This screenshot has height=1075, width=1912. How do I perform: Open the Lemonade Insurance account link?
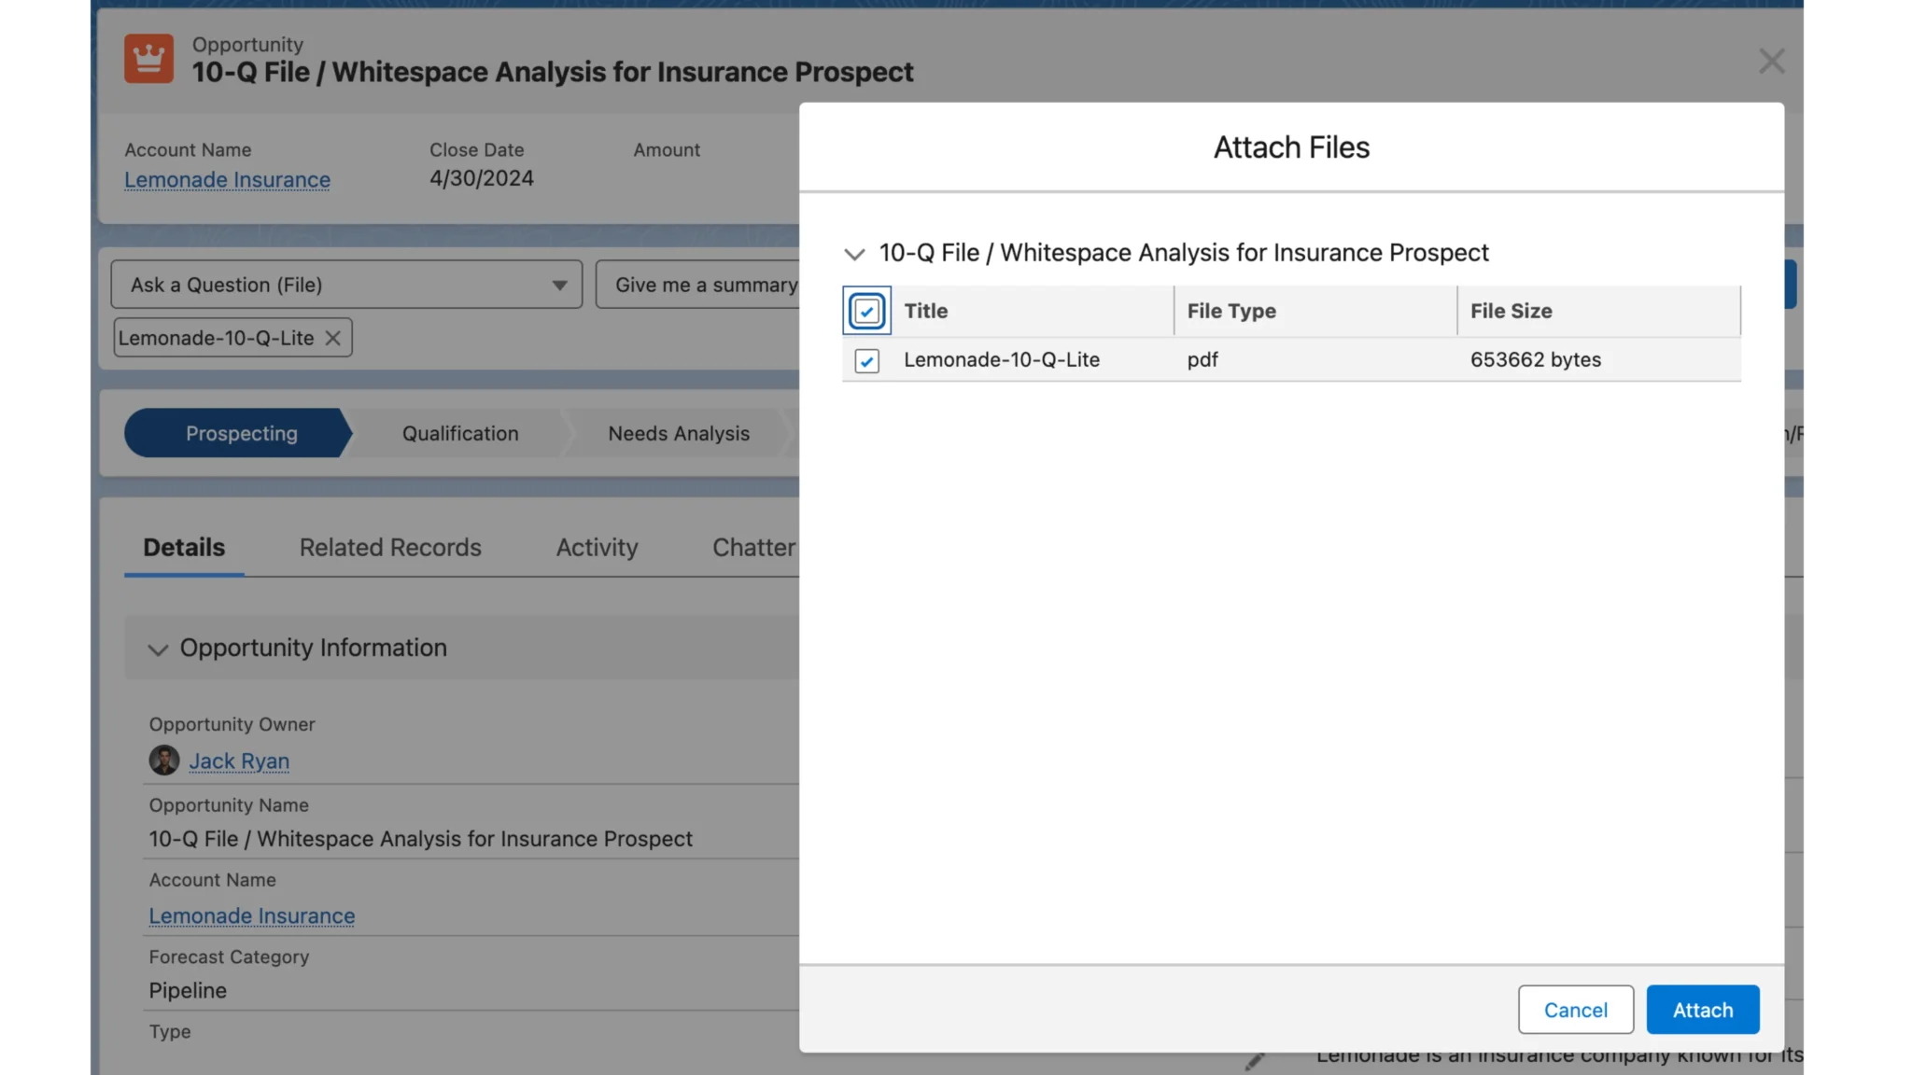coord(226,179)
